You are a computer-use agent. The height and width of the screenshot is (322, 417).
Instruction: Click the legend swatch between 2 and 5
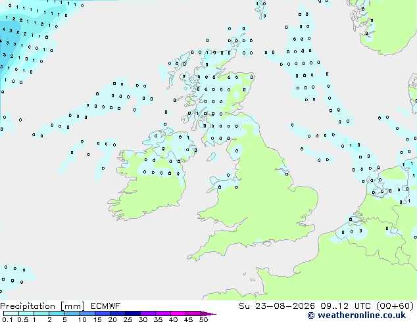pos(57,313)
